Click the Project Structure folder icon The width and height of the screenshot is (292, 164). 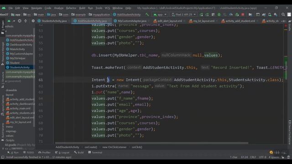point(250,15)
